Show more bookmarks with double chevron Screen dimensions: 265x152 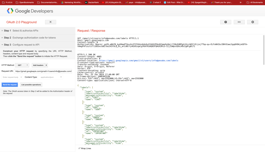(240, 2)
